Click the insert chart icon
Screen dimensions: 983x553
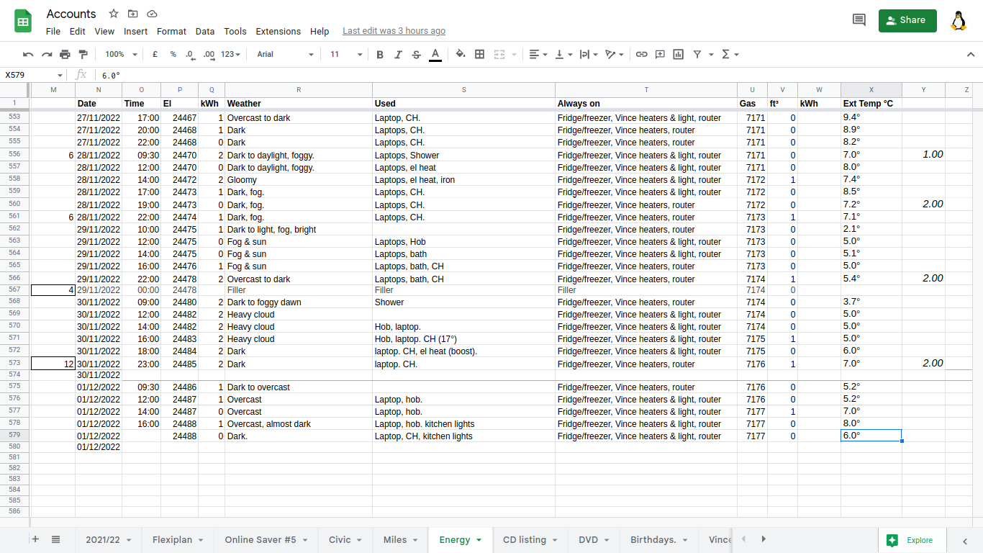click(678, 54)
